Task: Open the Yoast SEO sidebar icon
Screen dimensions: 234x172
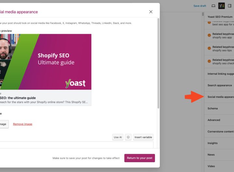Action: 221,6
